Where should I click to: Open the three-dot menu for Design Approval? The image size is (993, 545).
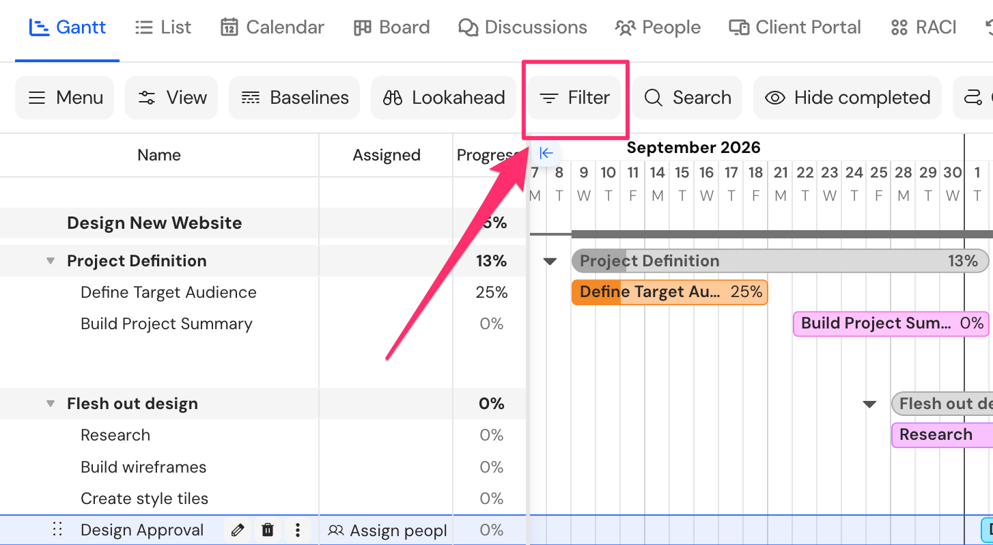pyautogui.click(x=298, y=530)
